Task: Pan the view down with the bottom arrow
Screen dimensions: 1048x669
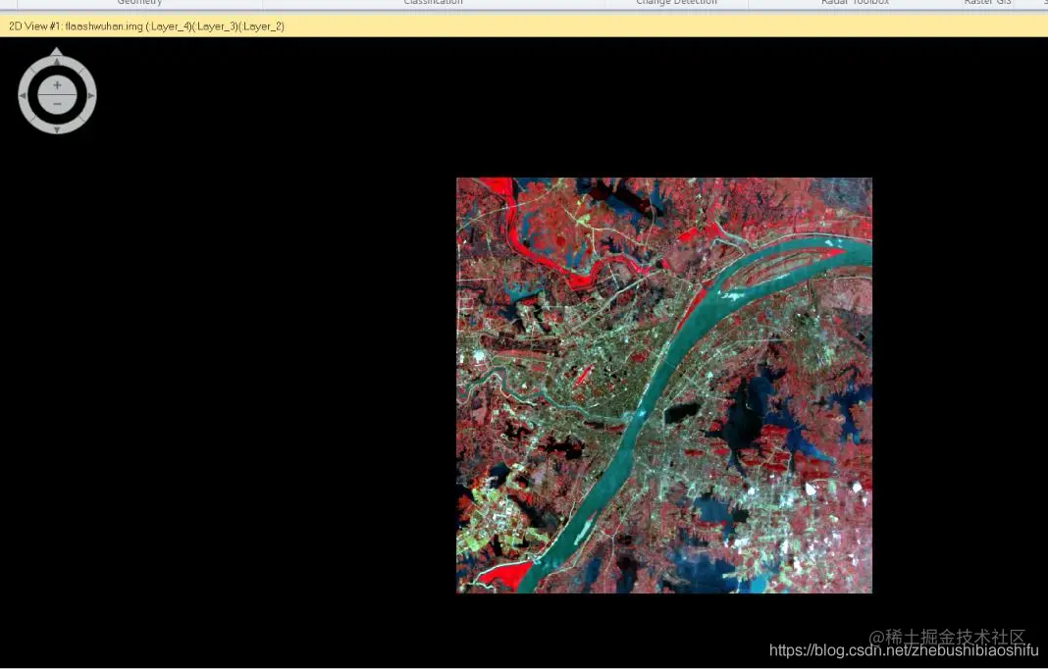Action: click(57, 129)
